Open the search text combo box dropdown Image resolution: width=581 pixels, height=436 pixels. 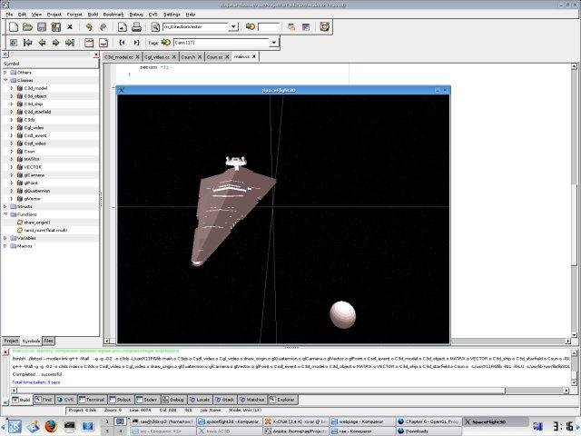click(234, 27)
